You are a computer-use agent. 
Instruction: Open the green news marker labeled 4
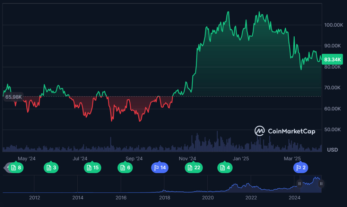pyautogui.click(x=225, y=168)
